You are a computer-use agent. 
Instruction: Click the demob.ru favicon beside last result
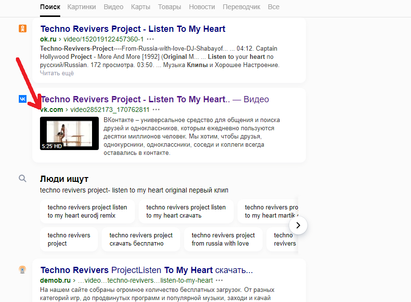click(x=23, y=270)
